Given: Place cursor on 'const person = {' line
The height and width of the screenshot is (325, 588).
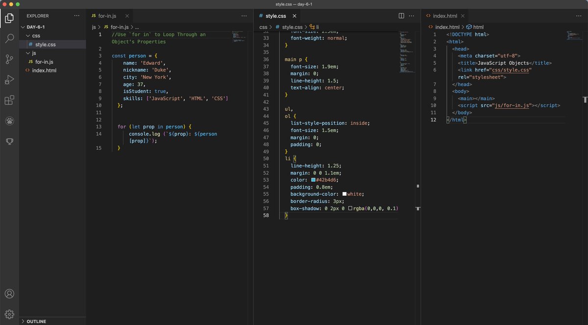Looking at the screenshot, I should tap(134, 56).
